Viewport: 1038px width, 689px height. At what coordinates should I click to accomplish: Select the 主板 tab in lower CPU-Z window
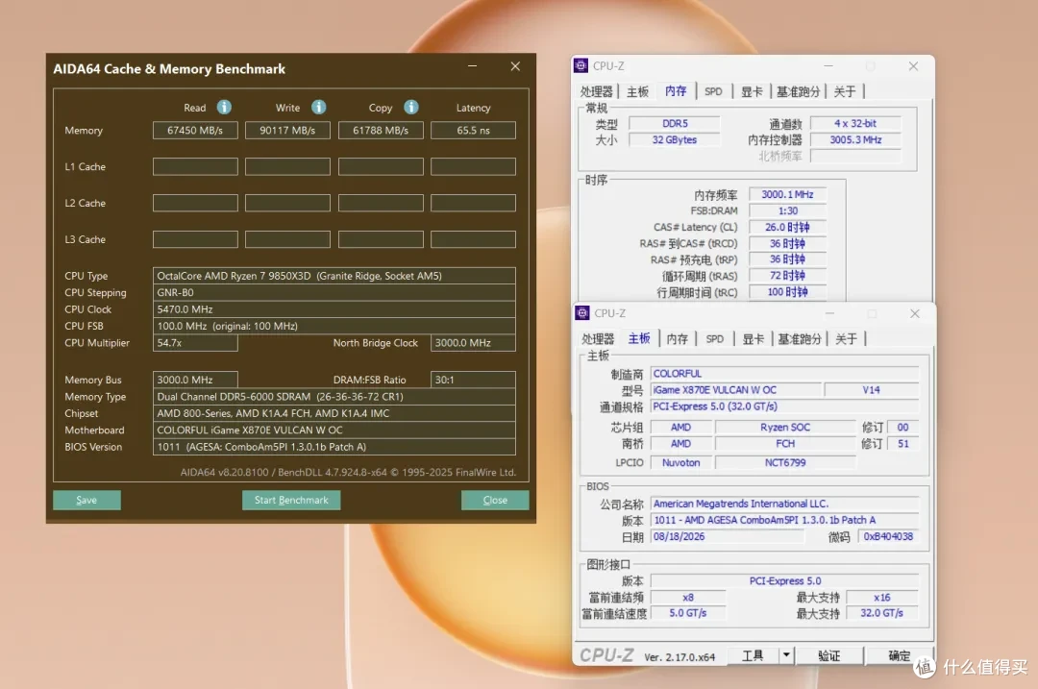pos(639,338)
